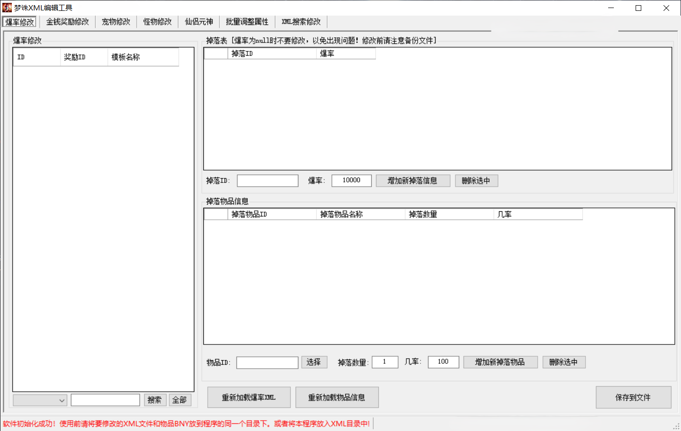This screenshot has height=431, width=681.
Task: Click the 全部 button
Action: 180,400
